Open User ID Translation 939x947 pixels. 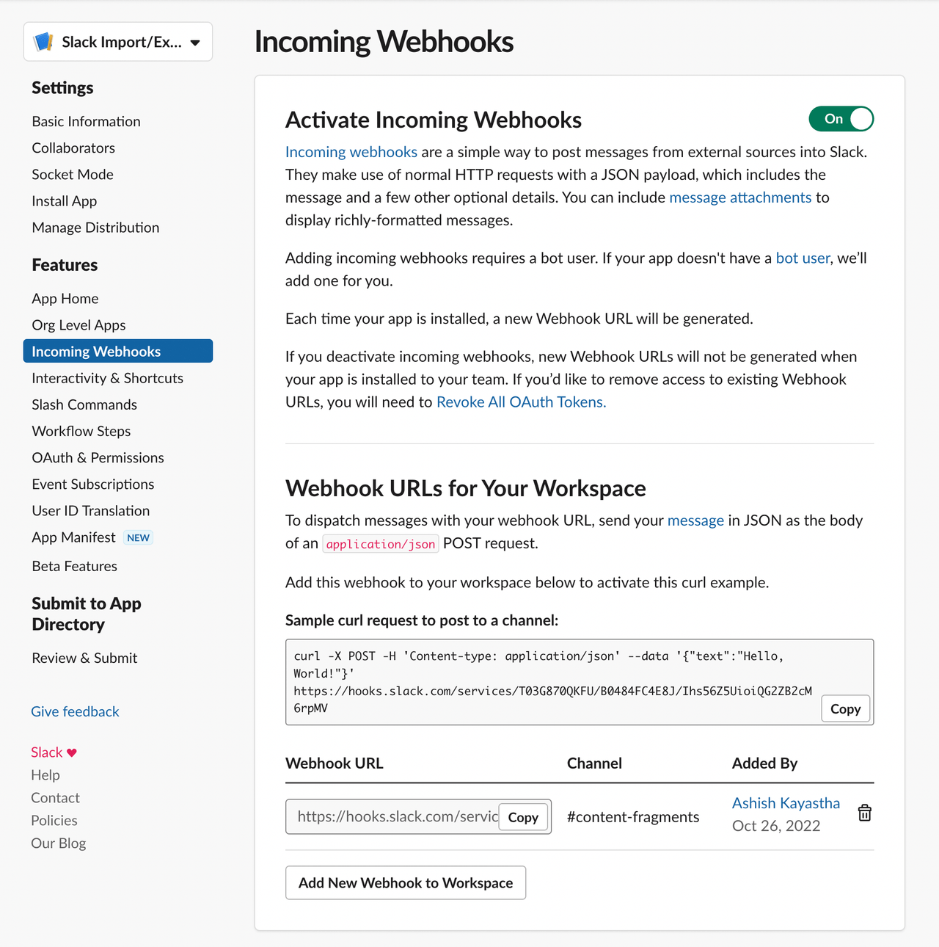[x=90, y=510]
